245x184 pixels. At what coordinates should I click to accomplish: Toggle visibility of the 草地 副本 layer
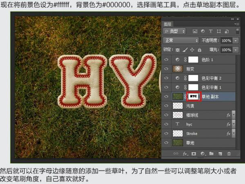tap(166, 96)
